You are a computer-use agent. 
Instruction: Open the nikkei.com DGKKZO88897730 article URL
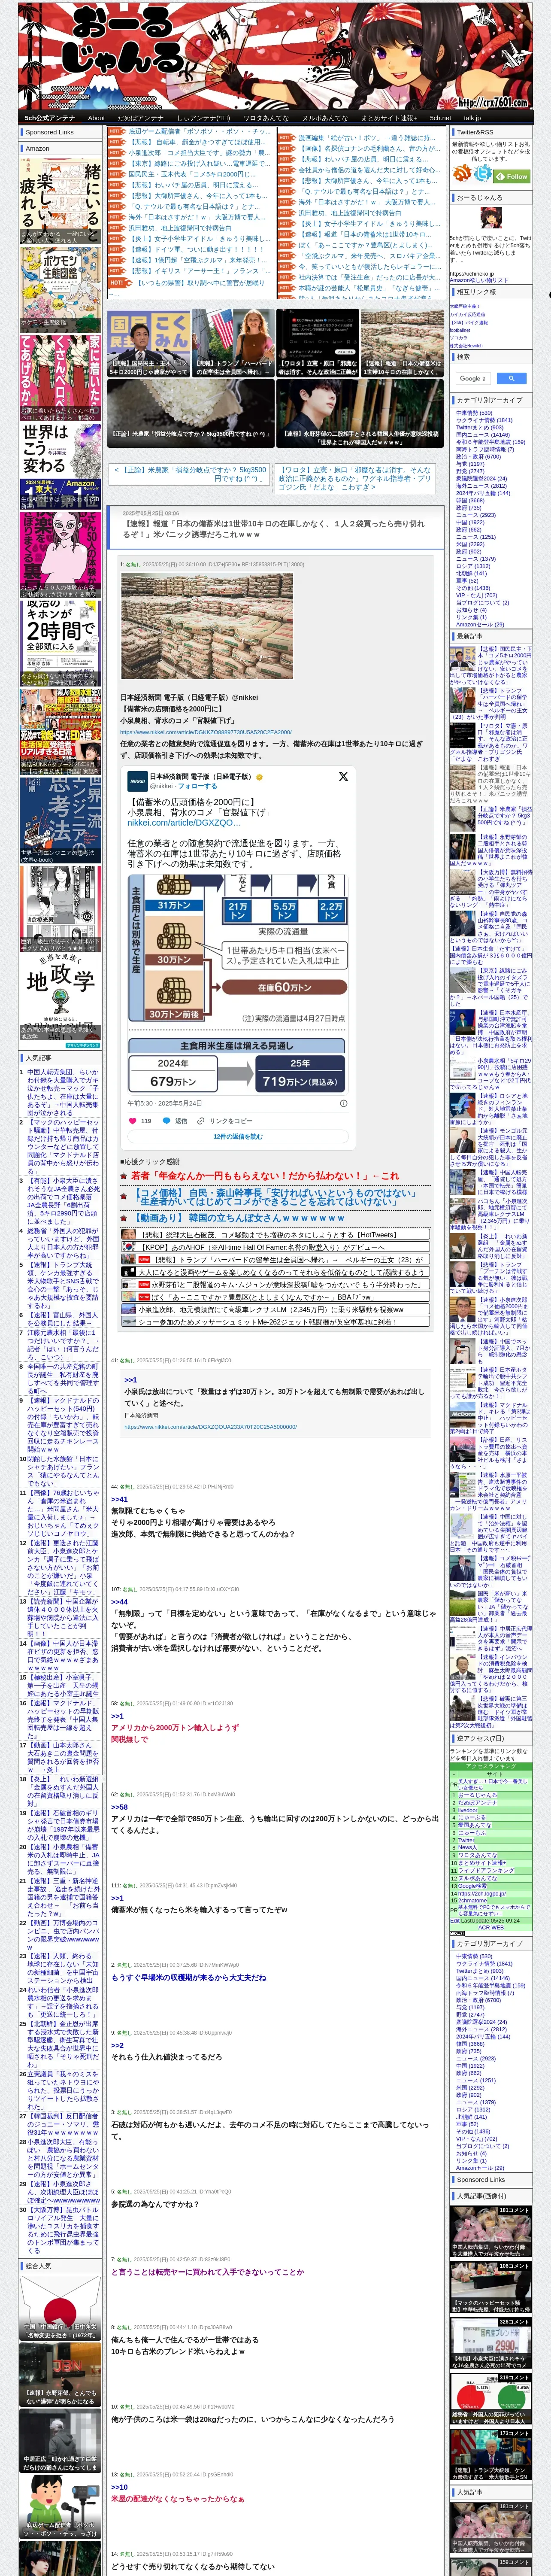[x=206, y=732]
